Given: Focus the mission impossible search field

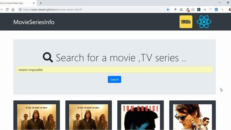Looking at the screenshot, I should [x=114, y=70].
